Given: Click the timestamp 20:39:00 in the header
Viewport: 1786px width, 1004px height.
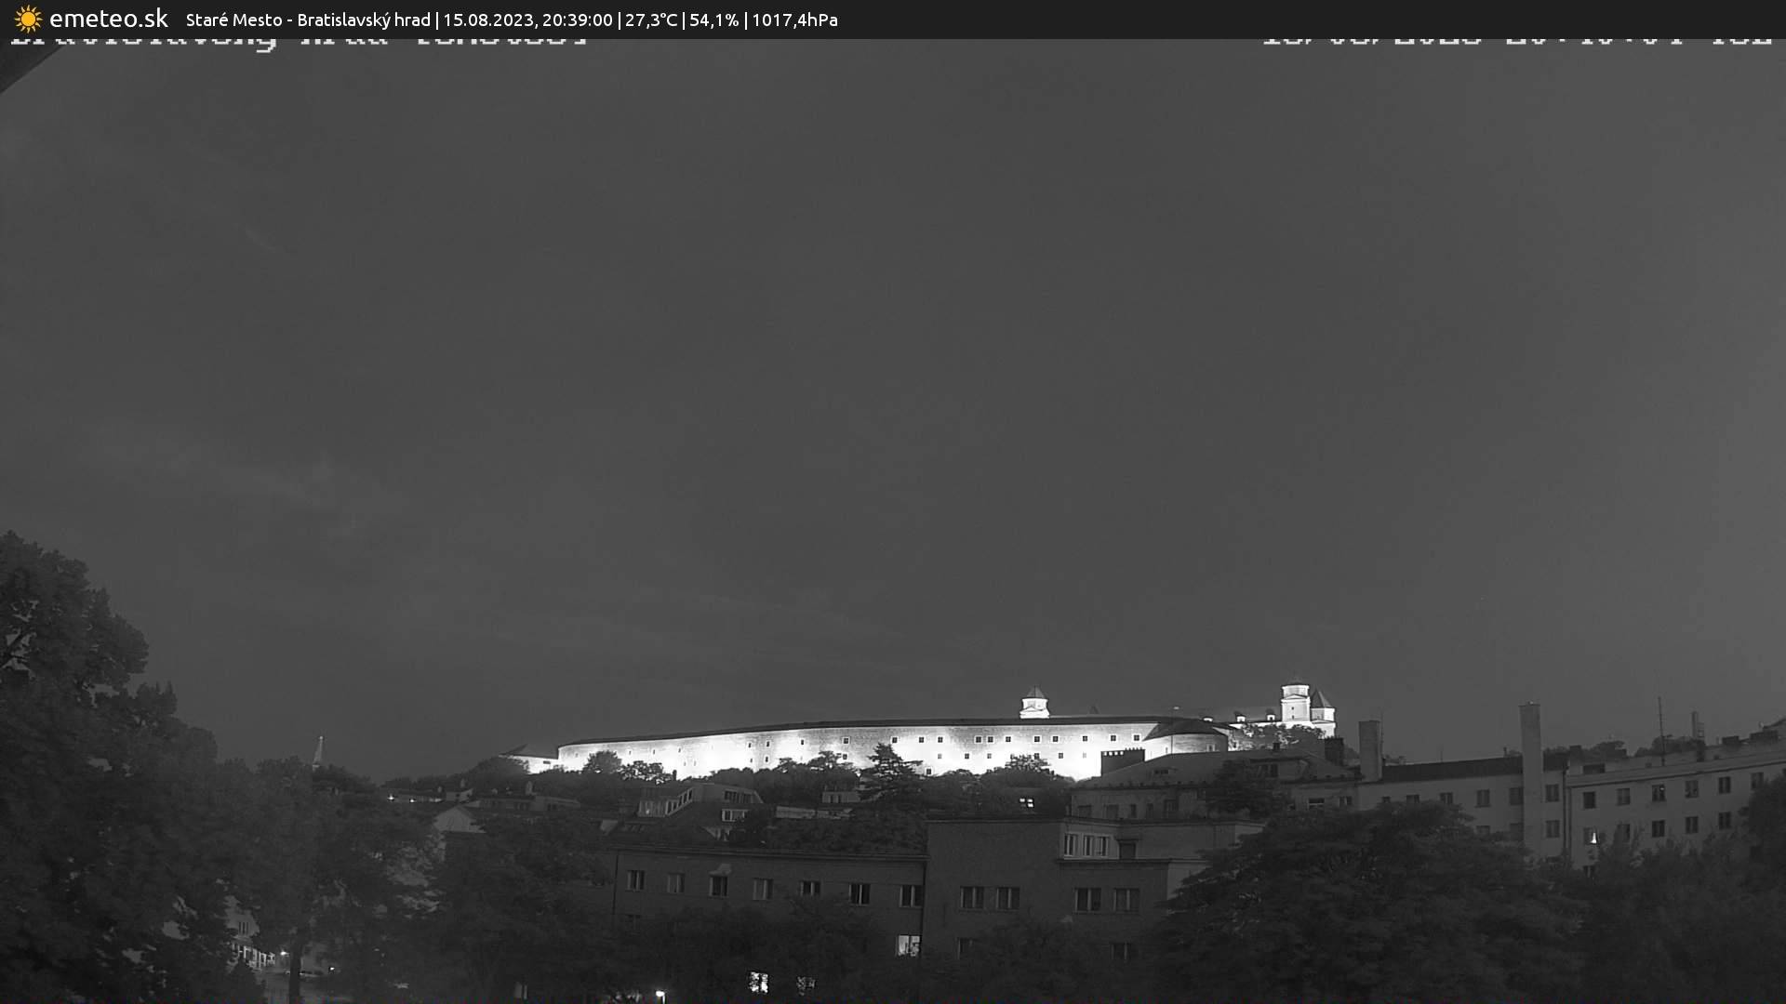Looking at the screenshot, I should pyautogui.click(x=579, y=19).
